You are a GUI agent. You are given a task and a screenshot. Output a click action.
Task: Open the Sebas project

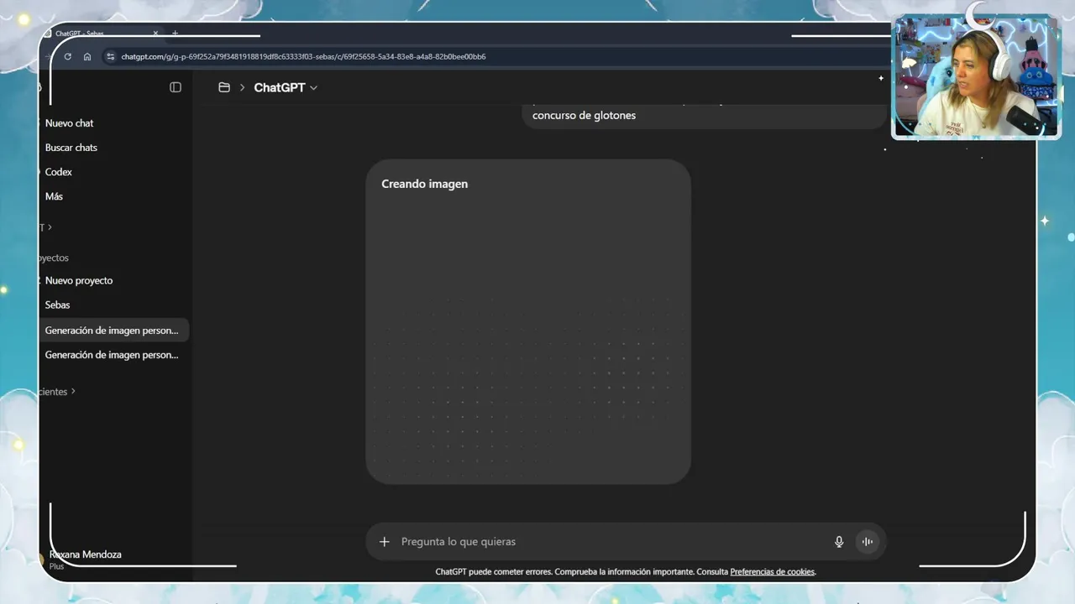point(58,305)
